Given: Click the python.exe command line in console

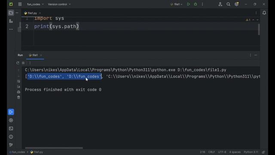Looking at the screenshot, I should click(125, 70).
